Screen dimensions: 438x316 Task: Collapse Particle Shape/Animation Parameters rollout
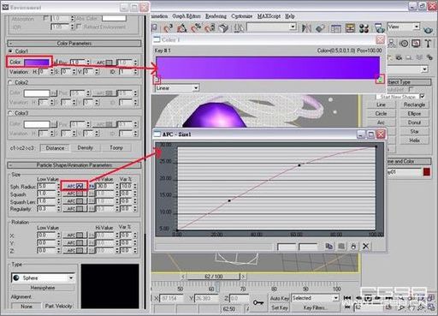(x=74, y=165)
